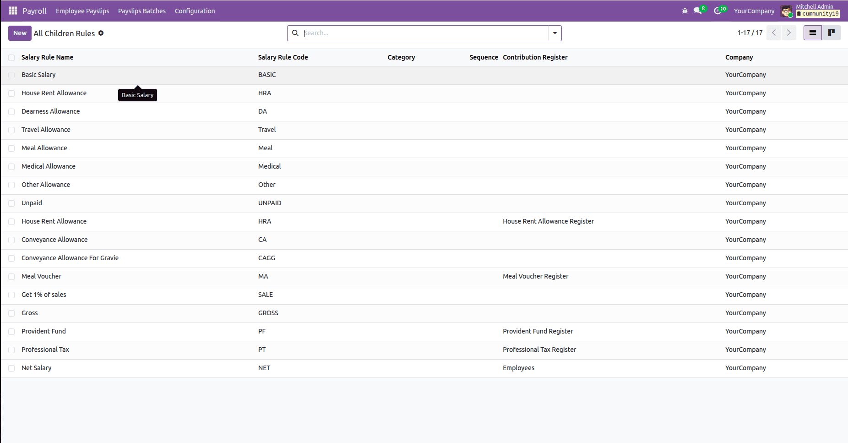Tick the Dearness Allowance row checkbox

point(11,112)
